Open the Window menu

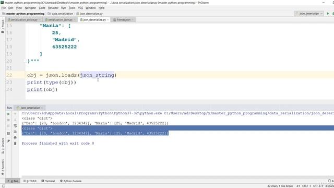coord(90,8)
